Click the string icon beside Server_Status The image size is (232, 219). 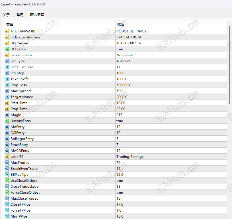[7, 55]
